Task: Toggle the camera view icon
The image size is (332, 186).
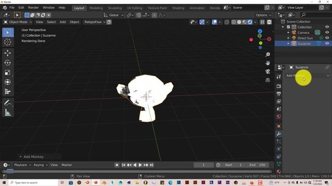Action: (x=268, y=71)
